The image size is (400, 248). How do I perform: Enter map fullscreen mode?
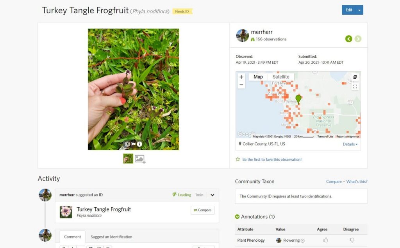355,86
